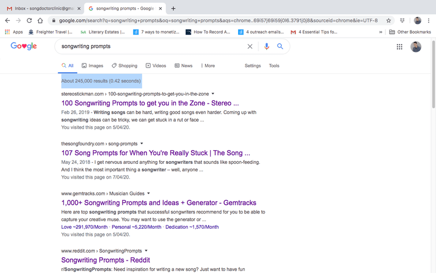Go to the Chrome home page

coord(40,20)
